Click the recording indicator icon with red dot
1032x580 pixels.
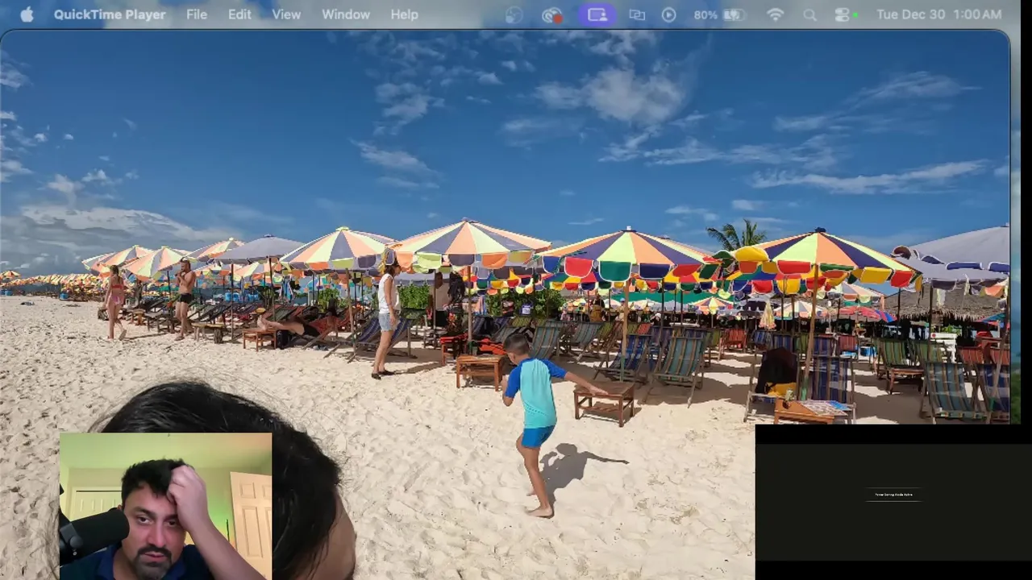552,14
